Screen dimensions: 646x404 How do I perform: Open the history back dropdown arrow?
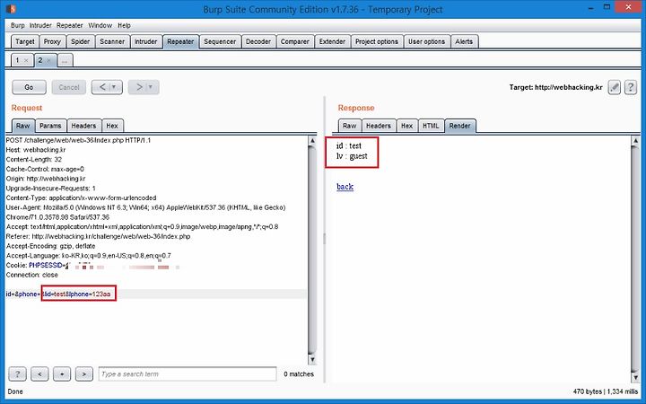(114, 87)
